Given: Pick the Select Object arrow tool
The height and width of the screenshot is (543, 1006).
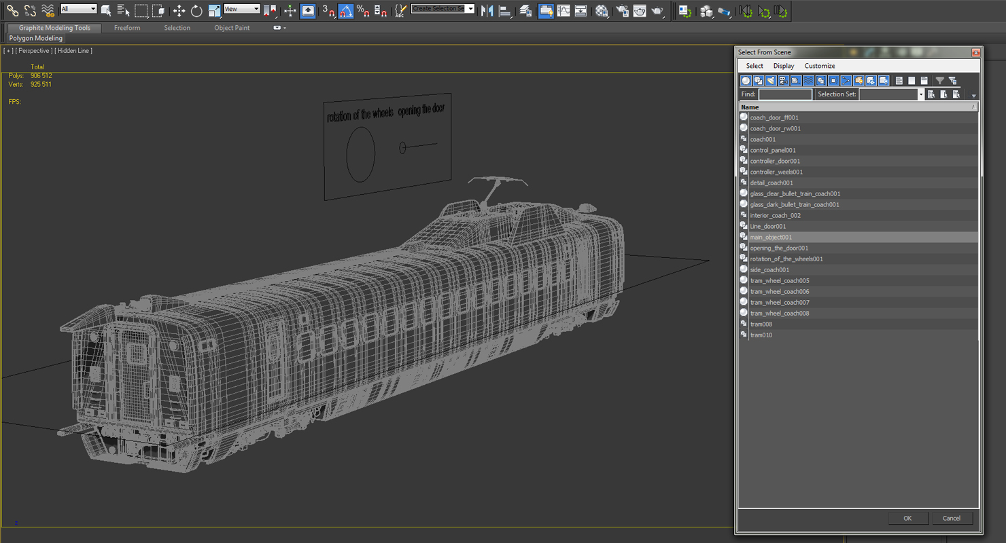Looking at the screenshot, I should [x=106, y=11].
